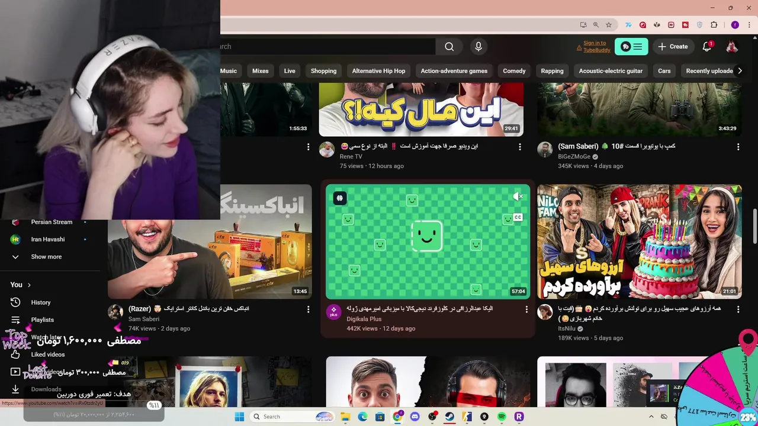Screen dimensions: 758x426
Task: Open the birthday cake ItsNilu thumbnail
Action: (640, 241)
